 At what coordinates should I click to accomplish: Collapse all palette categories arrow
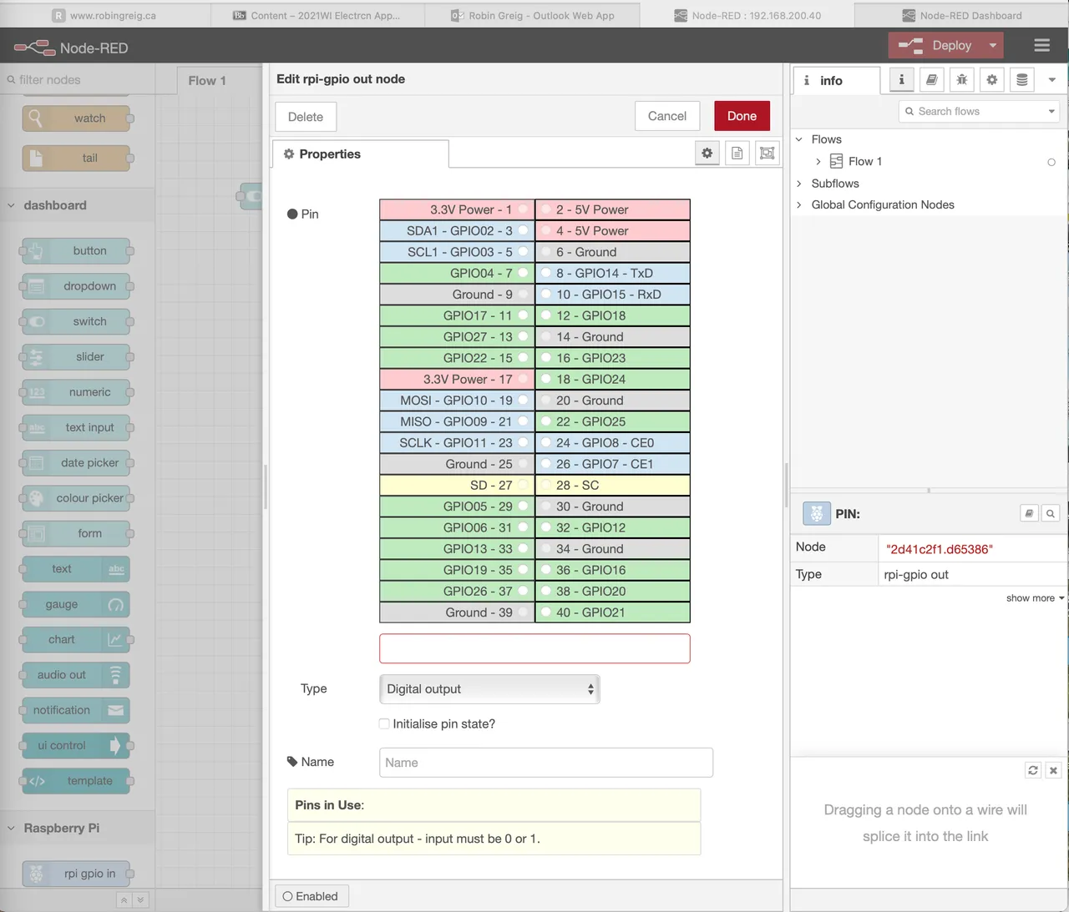coord(124,899)
